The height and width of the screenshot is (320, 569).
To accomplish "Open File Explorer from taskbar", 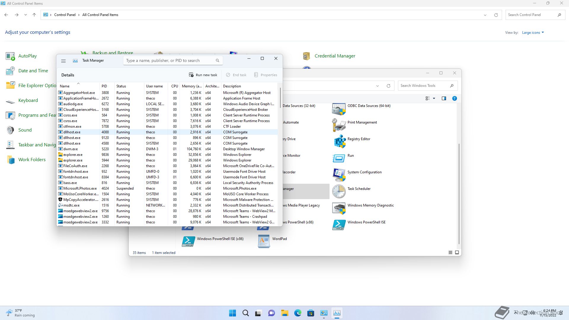I will (x=285, y=313).
